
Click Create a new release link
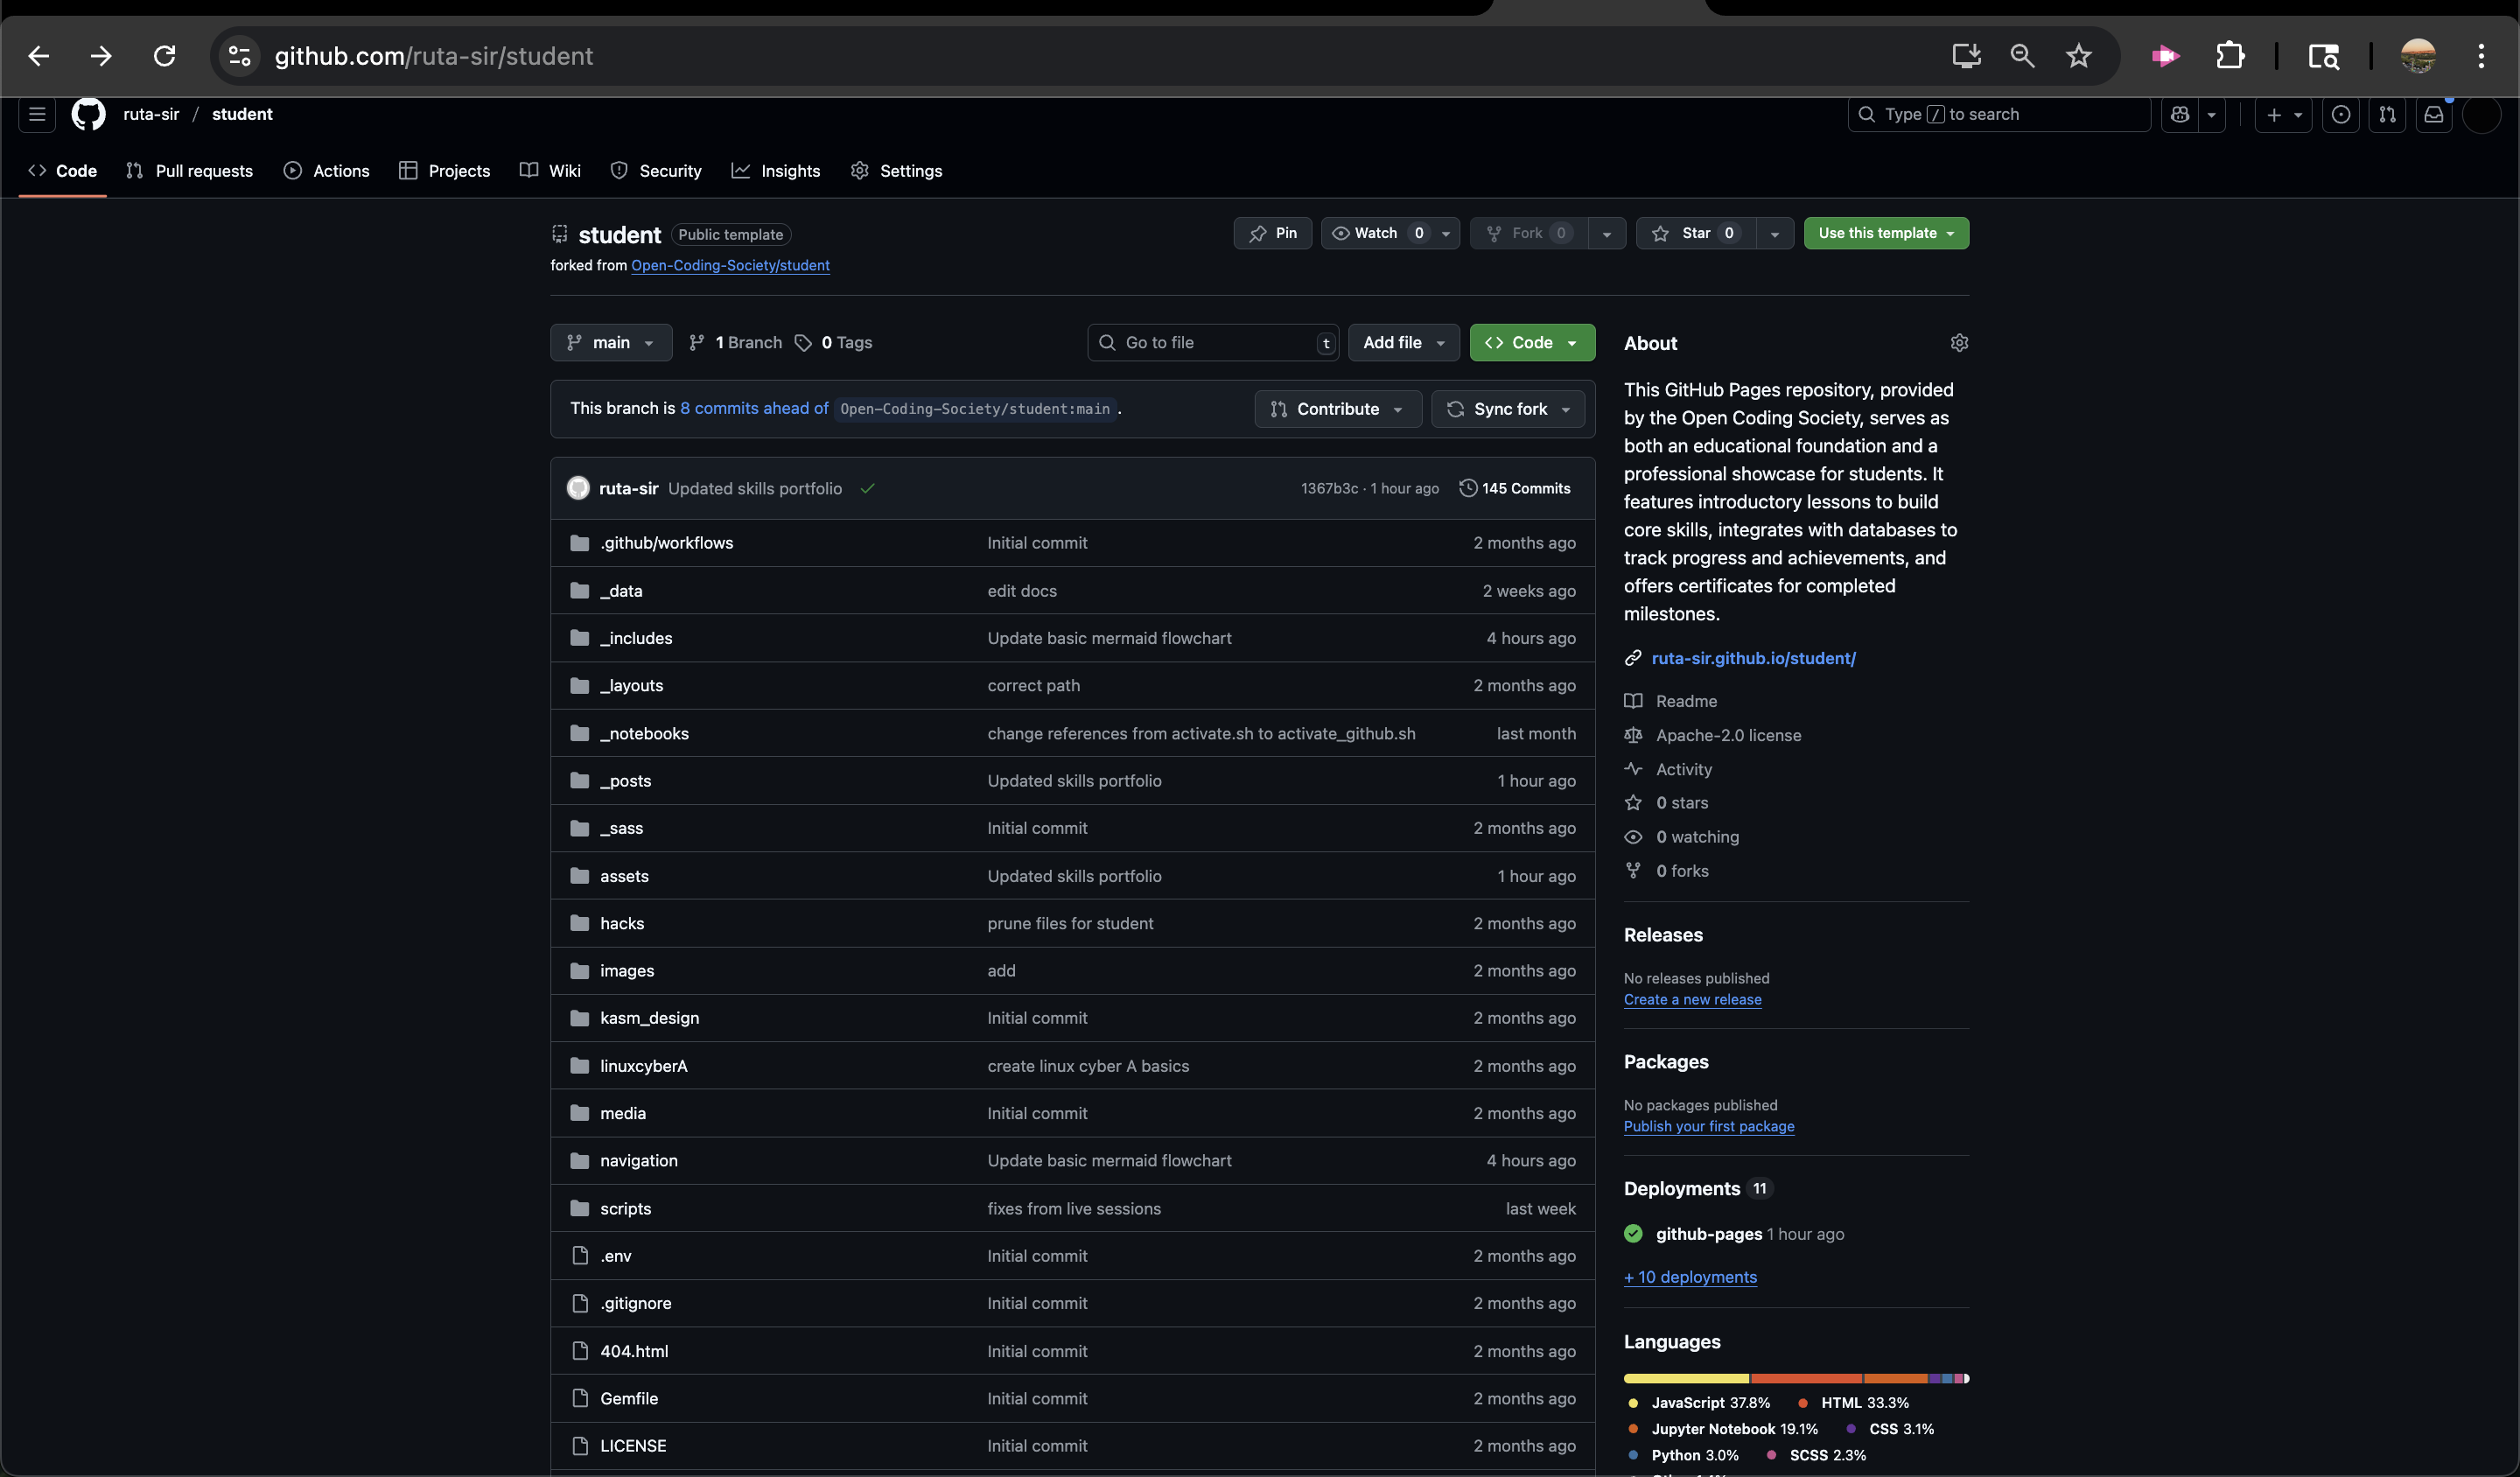(x=1692, y=999)
